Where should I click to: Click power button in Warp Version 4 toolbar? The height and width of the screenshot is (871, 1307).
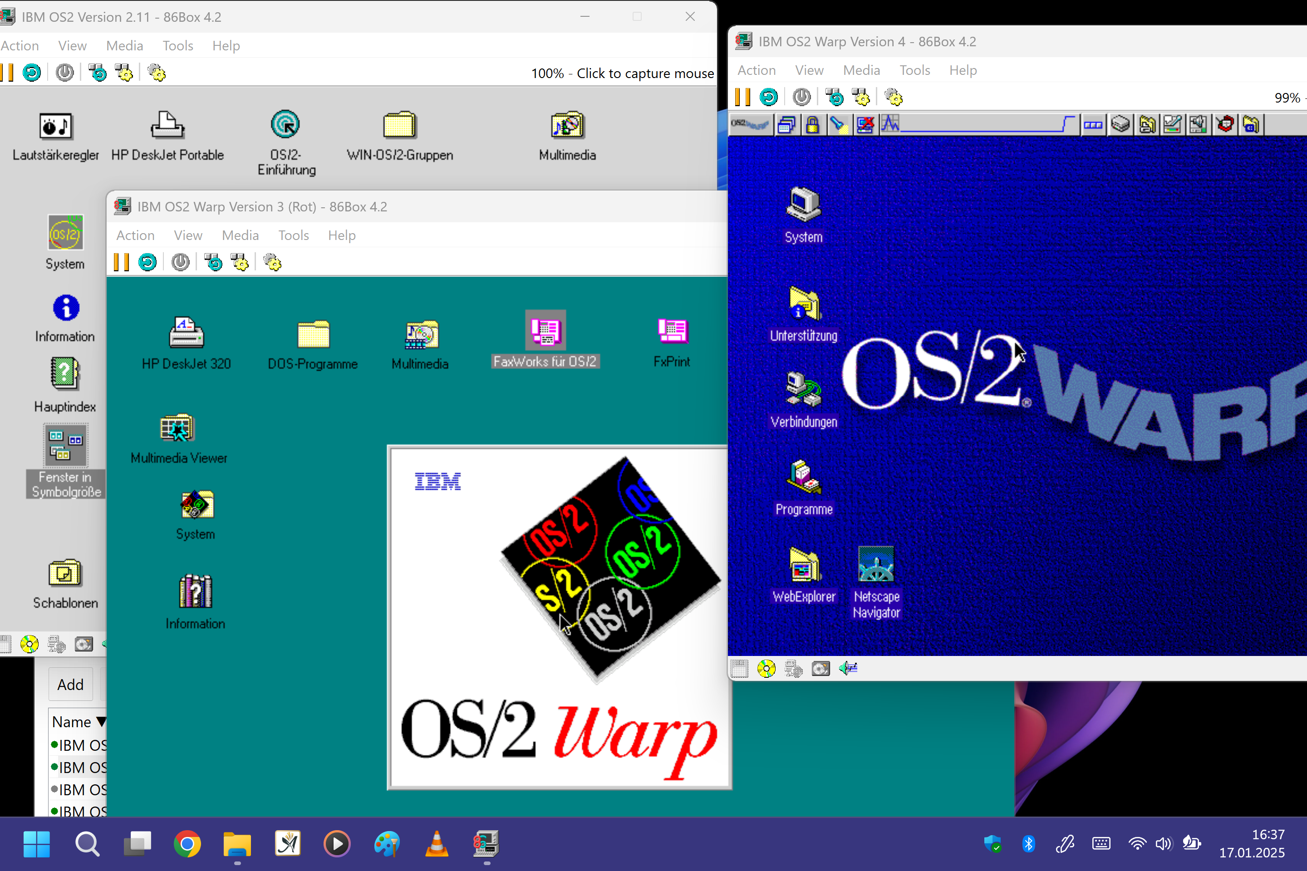pos(801,97)
